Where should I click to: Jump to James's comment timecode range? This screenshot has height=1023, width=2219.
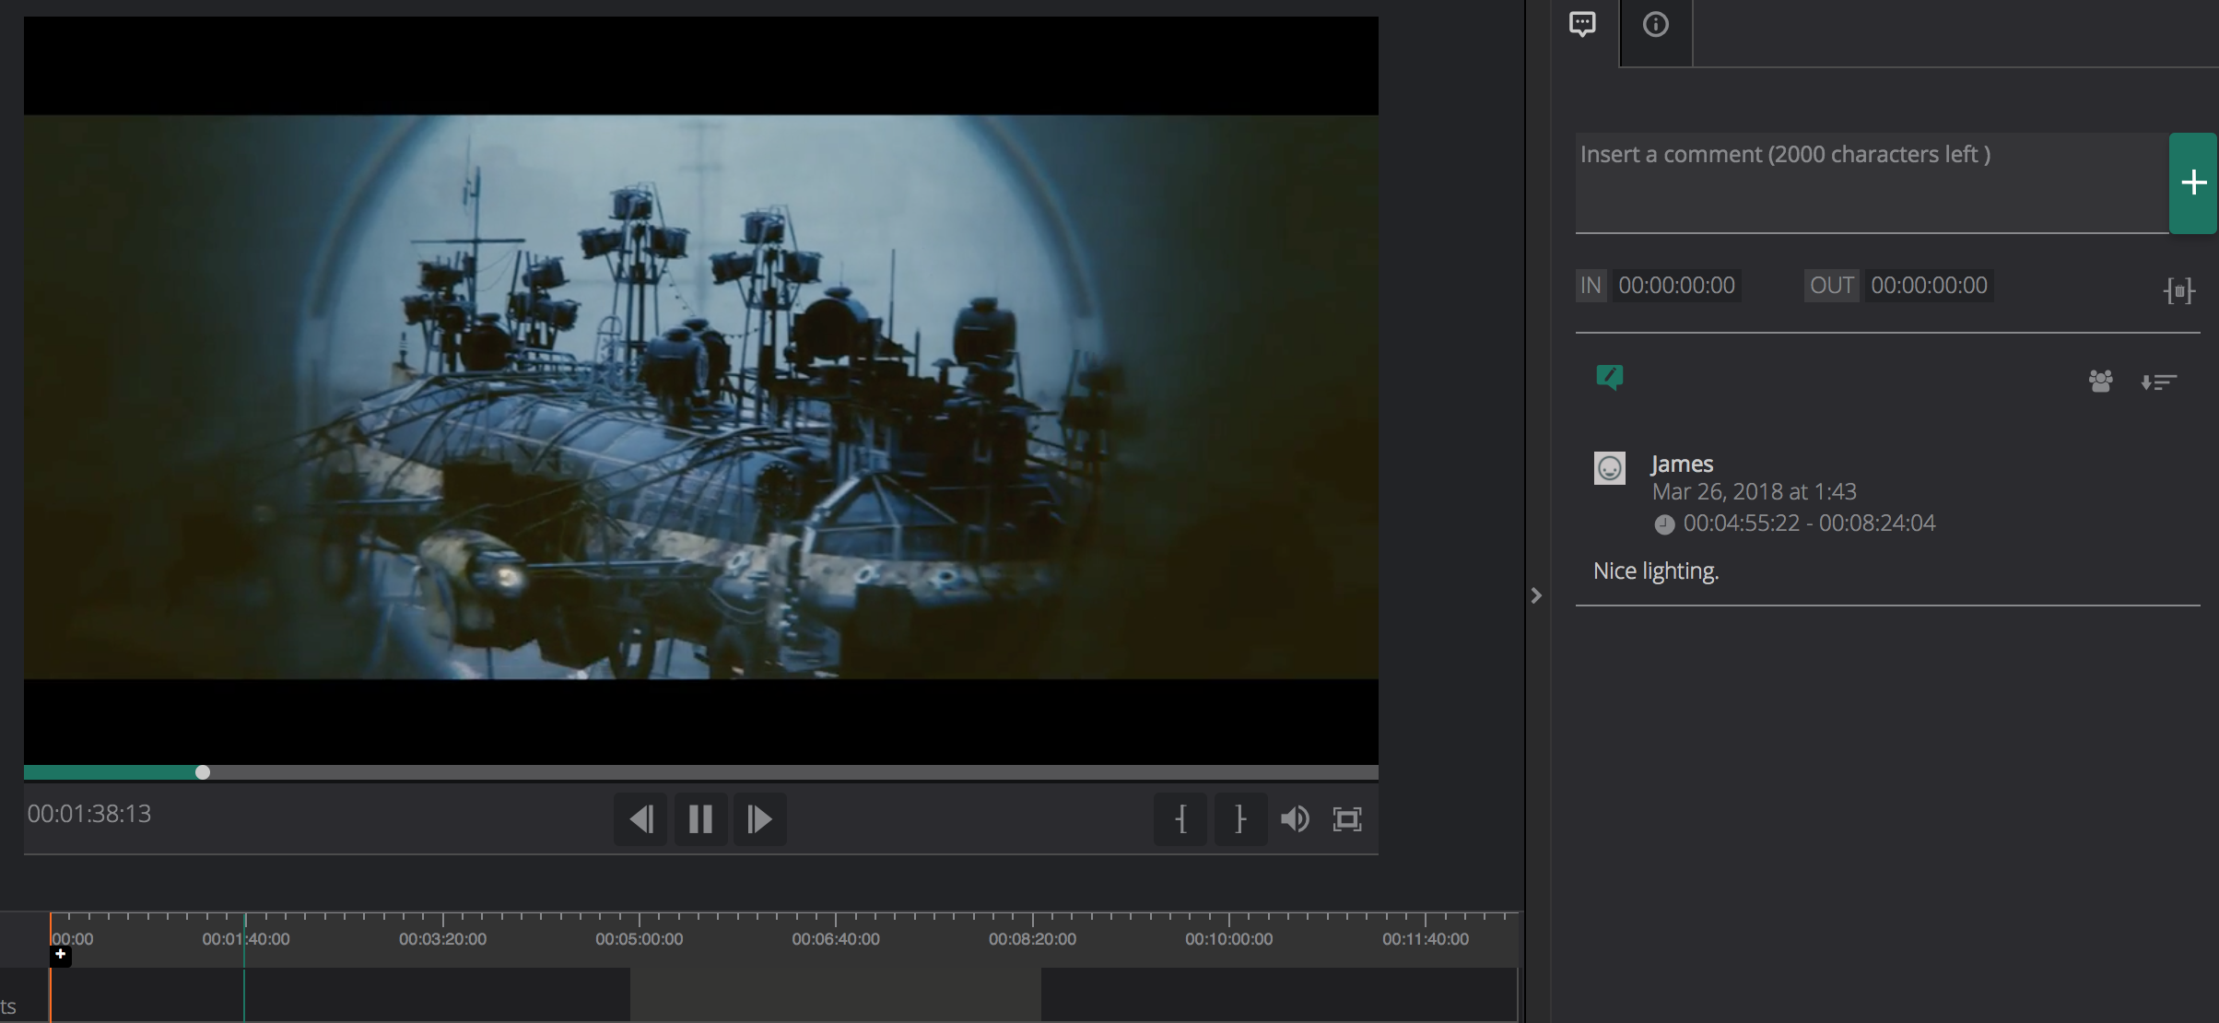click(x=1808, y=523)
